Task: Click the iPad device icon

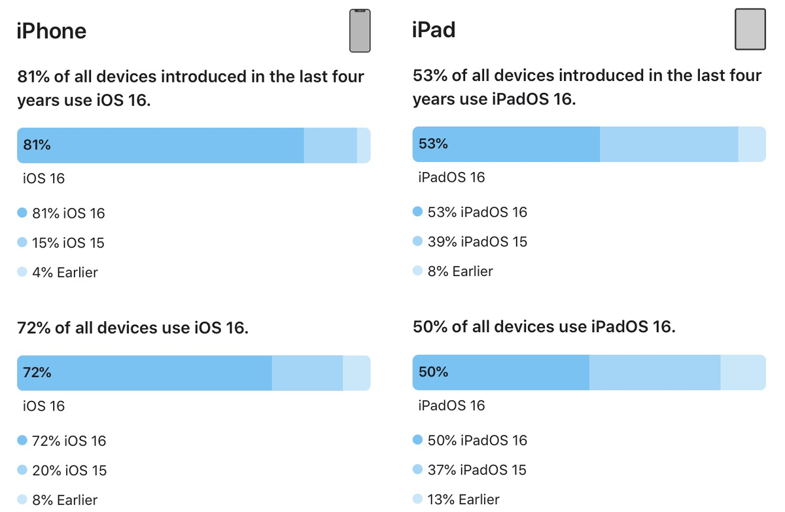Action: coord(750,29)
